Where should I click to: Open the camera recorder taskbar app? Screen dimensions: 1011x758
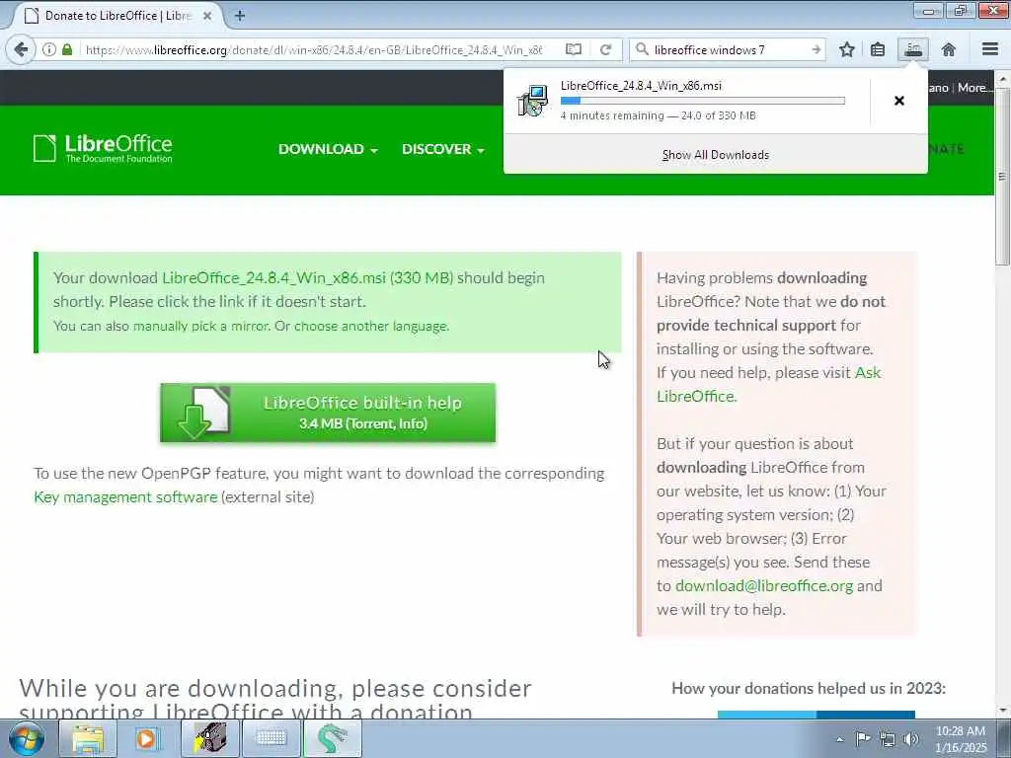[209, 738]
